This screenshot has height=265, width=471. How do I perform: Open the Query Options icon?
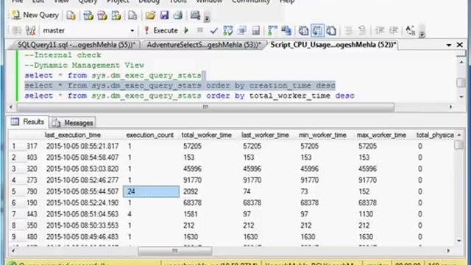point(242,31)
